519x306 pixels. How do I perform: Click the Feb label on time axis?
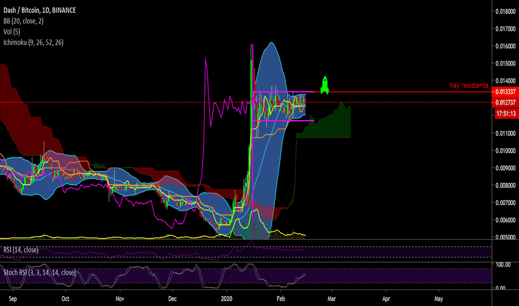(x=281, y=299)
